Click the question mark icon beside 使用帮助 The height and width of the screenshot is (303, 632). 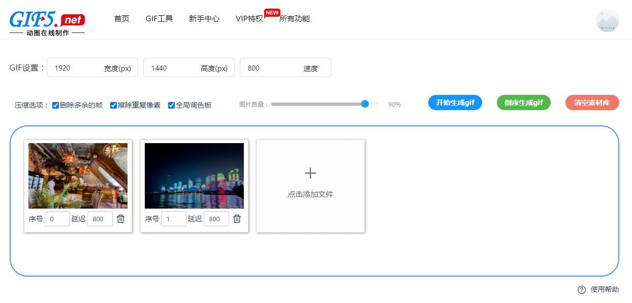point(581,289)
